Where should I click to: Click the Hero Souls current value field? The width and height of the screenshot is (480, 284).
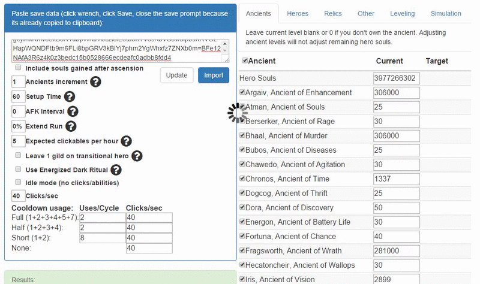396,78
